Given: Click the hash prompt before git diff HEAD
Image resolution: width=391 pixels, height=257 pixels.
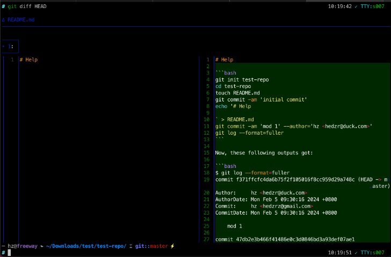Looking at the screenshot, I should click(x=3, y=6).
